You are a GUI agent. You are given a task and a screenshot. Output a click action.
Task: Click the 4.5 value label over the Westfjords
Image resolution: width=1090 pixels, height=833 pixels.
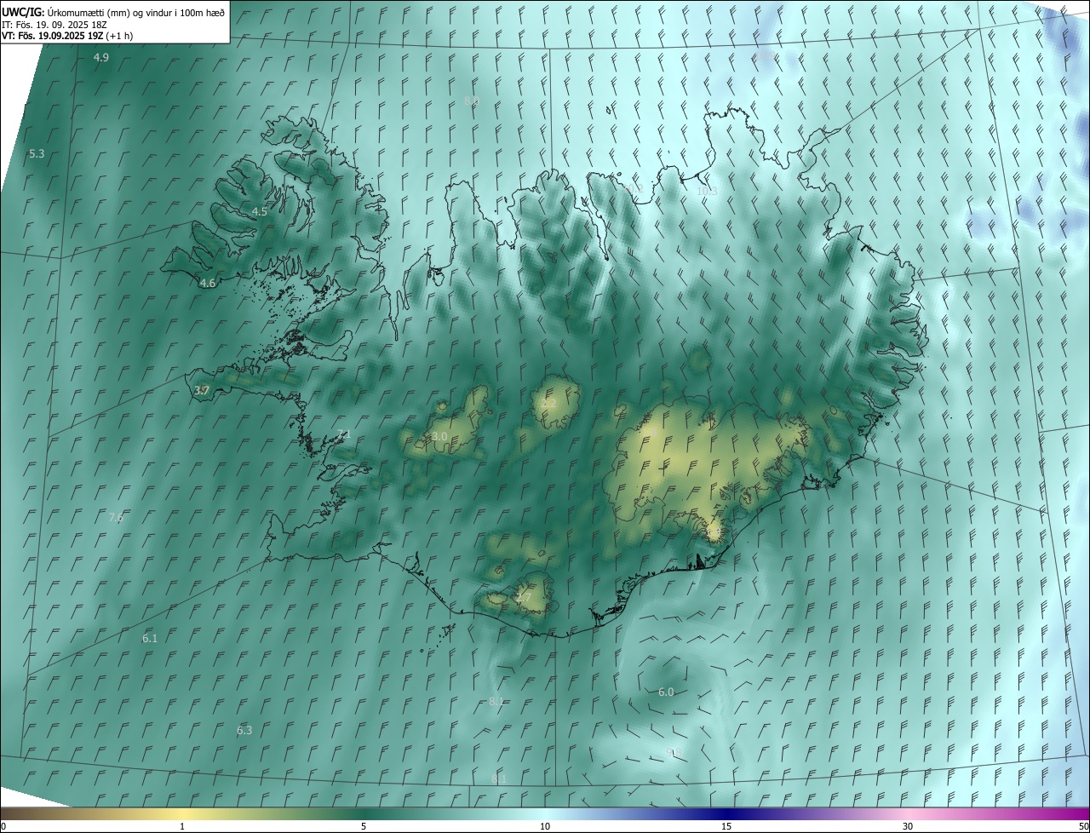(x=260, y=211)
